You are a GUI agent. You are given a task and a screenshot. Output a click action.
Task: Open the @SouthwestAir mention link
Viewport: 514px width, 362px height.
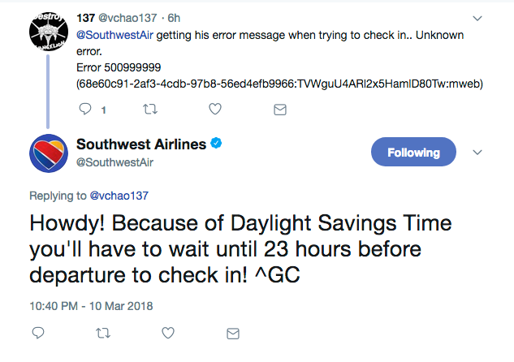tap(114, 36)
